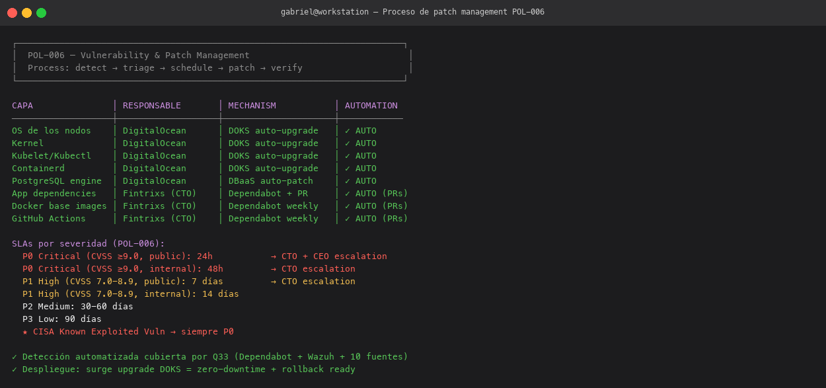Click '✓ AUTO (PRs)' in GitHub Actions row
Image resolution: width=826 pixels, height=388 pixels.
coord(377,219)
